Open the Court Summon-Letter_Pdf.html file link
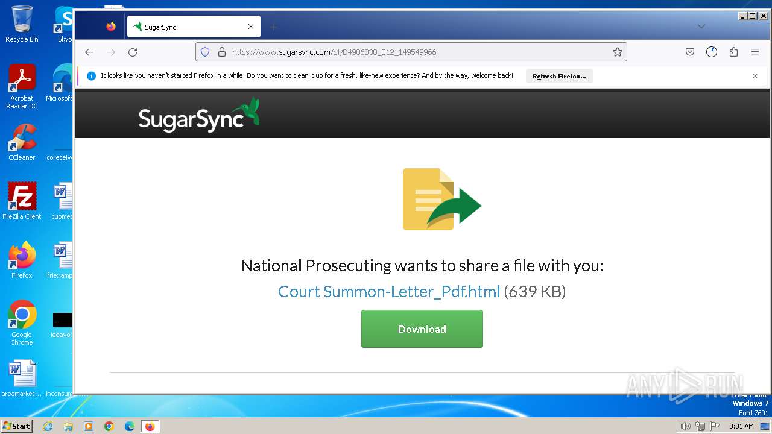 pos(389,292)
